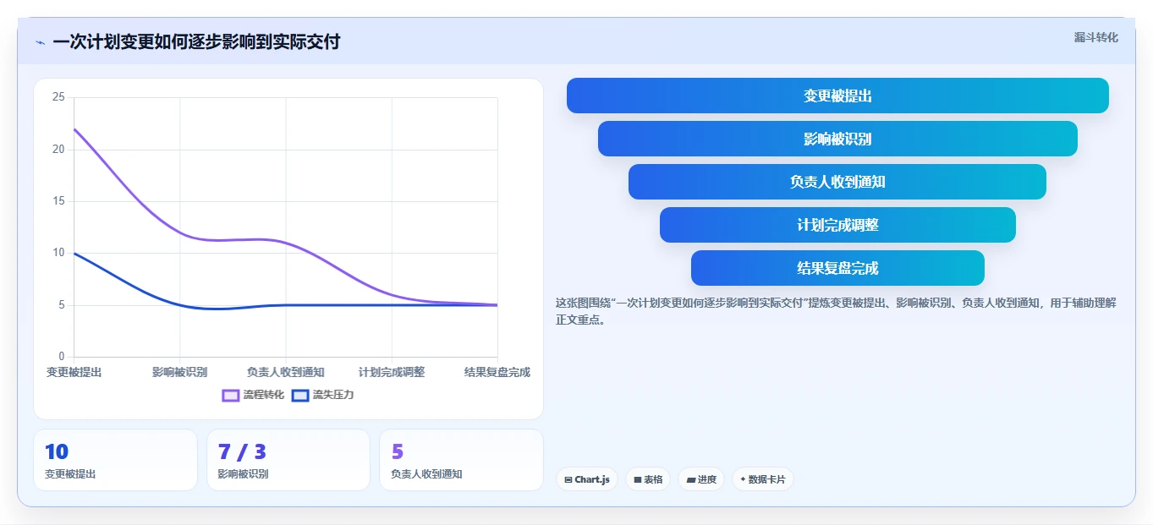Click the blue line's starting point at 10
This screenshot has height=525, width=1153.
point(74,253)
